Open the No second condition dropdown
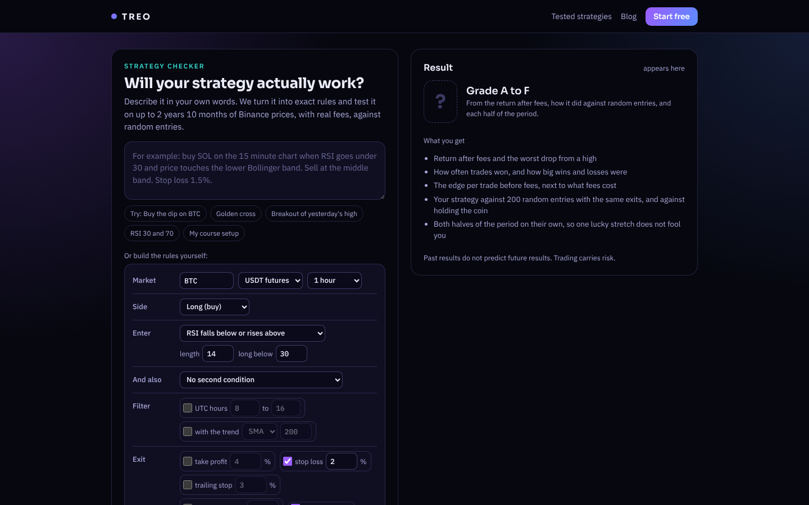Image resolution: width=809 pixels, height=505 pixels. coord(261,380)
